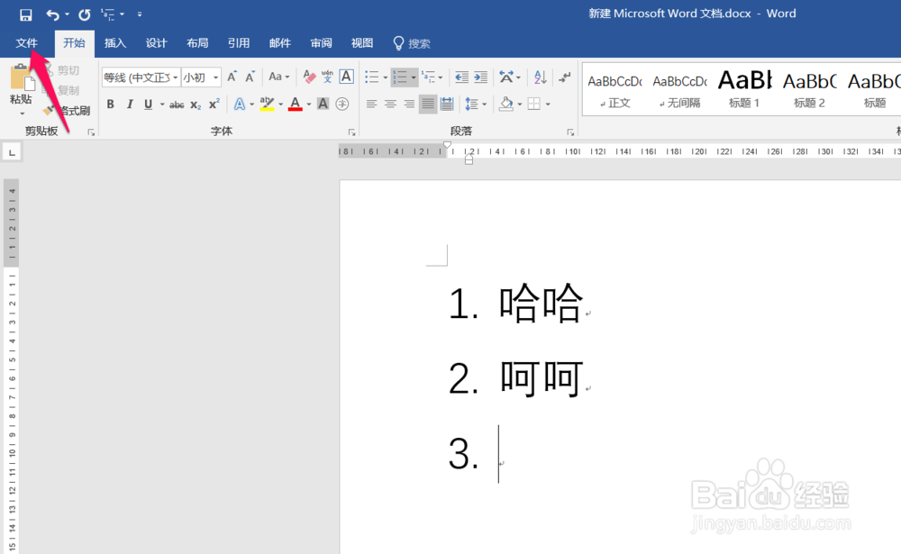Open the 字体 dialog launcher
Viewport: 901px width, 554px height.
[x=351, y=132]
